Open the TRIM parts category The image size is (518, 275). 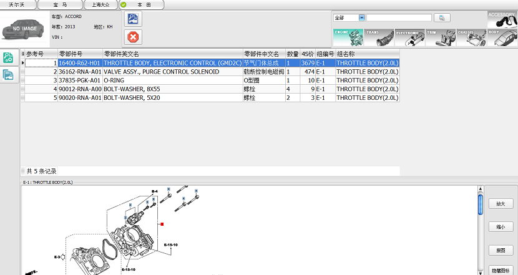(x=440, y=37)
